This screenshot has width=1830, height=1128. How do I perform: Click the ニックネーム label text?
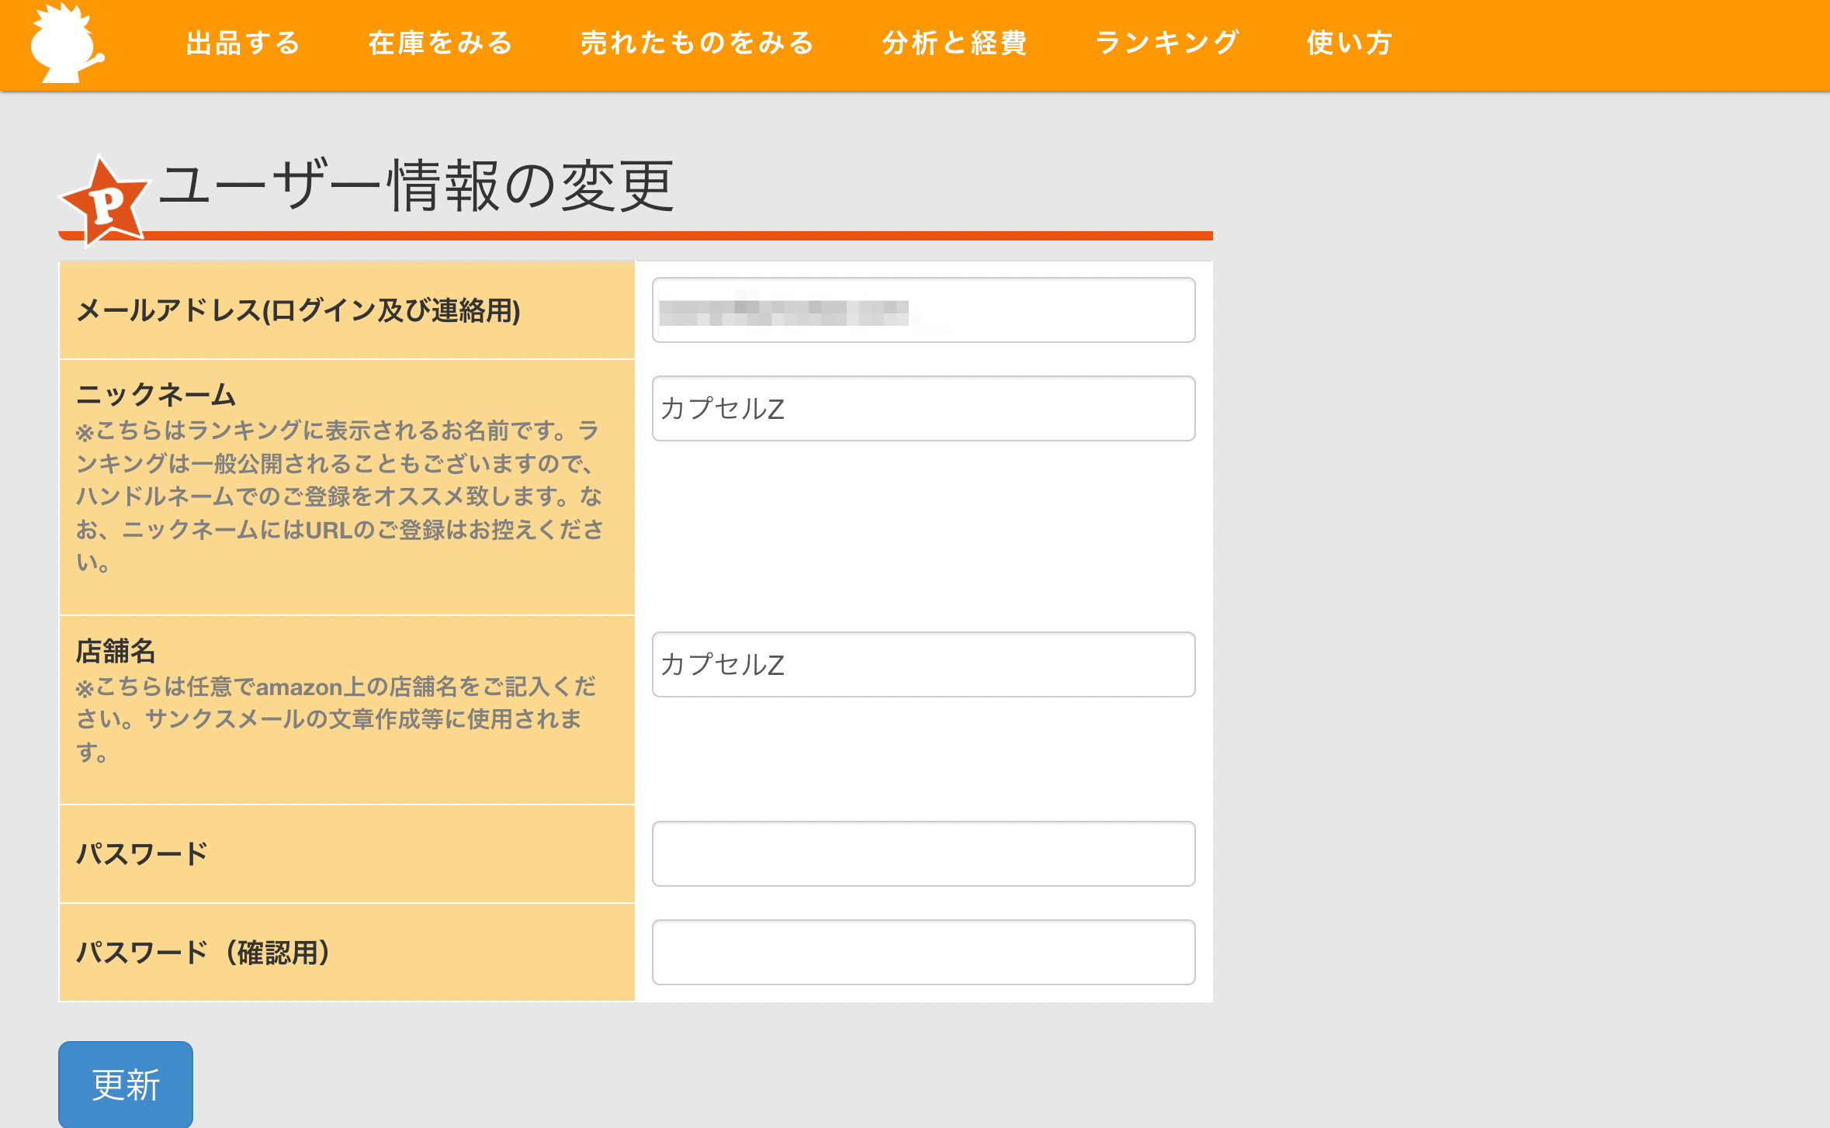click(156, 394)
